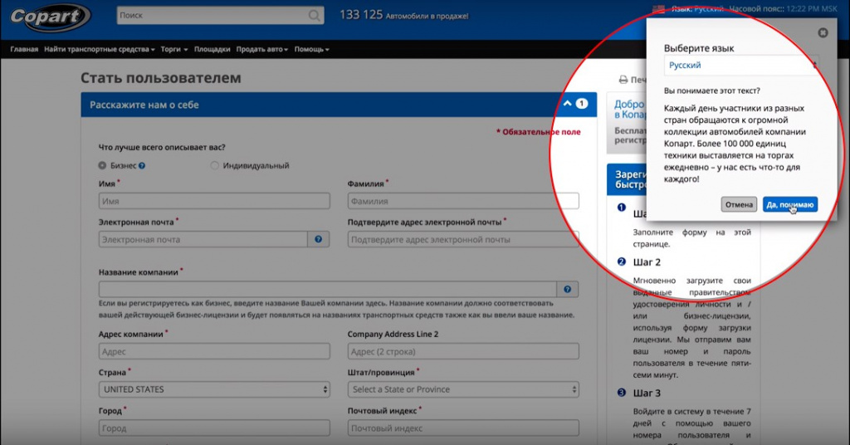Click the Copart logo
Screen dimensions: 850x445
coord(50,17)
